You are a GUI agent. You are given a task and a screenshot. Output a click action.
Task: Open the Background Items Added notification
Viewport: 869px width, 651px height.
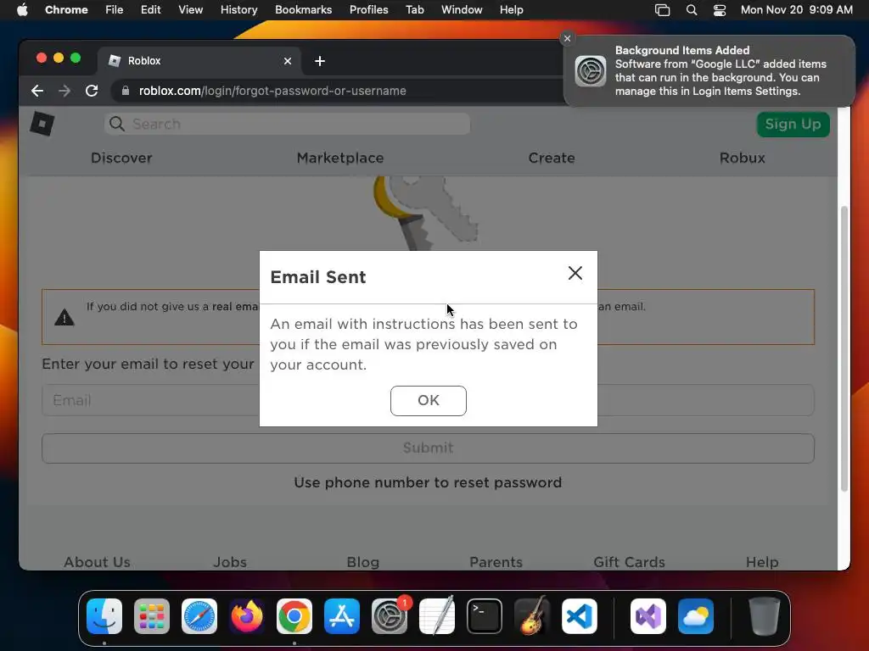(x=709, y=71)
